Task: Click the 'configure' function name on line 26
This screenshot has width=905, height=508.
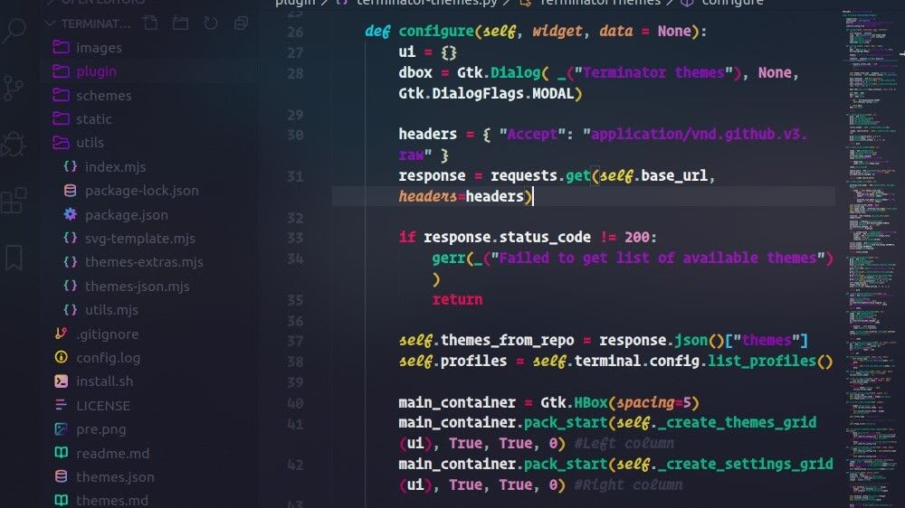Action: point(436,31)
